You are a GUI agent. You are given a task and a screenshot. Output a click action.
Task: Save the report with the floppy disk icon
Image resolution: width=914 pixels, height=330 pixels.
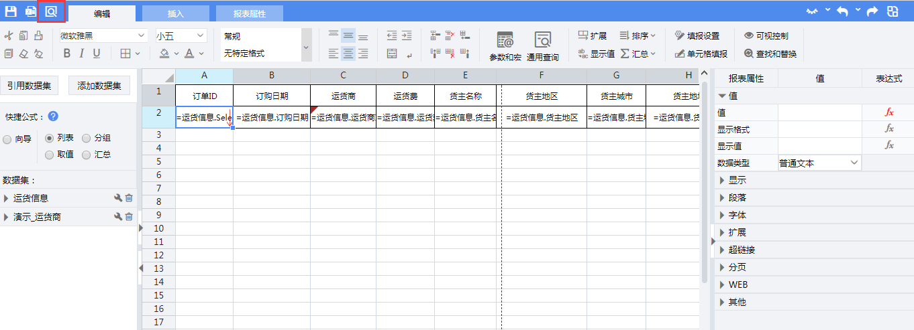(11, 11)
